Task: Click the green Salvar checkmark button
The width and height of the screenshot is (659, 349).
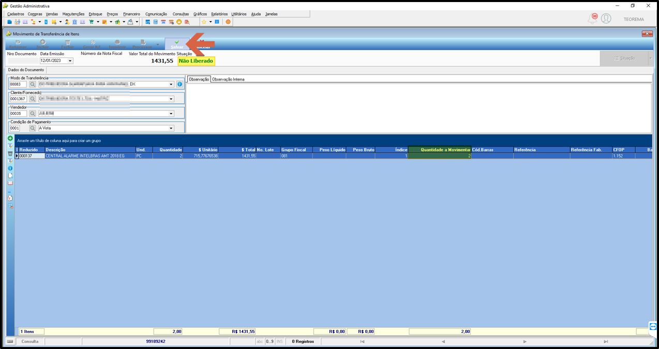Action: click(x=177, y=44)
